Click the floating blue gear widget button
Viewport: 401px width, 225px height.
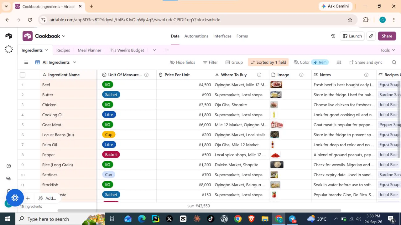[15, 198]
